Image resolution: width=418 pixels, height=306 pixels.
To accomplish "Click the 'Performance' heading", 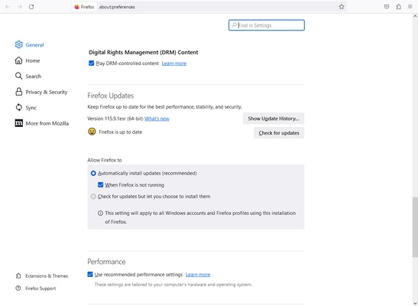I will click(106, 262).
